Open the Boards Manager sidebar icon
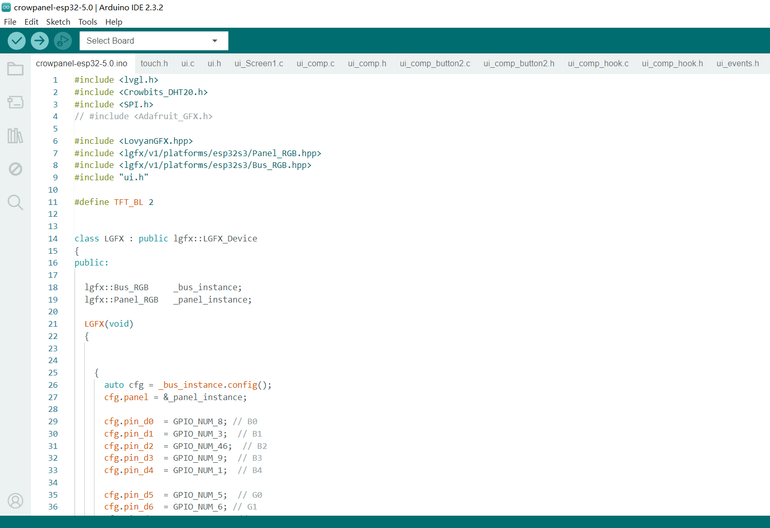The width and height of the screenshot is (770, 528). pyautogui.click(x=15, y=102)
